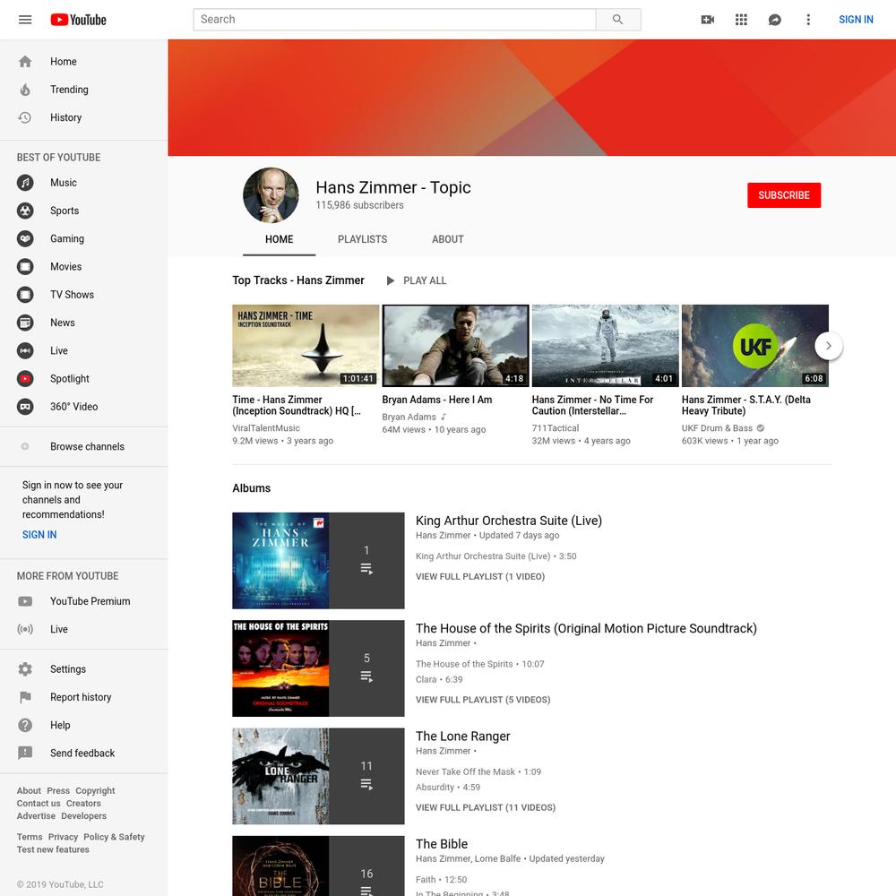Image resolution: width=896 pixels, height=896 pixels.
Task: Click the 360° Video headset icon
Action: tap(25, 407)
